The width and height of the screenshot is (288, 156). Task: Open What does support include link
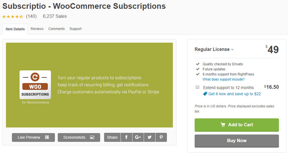click(x=223, y=79)
